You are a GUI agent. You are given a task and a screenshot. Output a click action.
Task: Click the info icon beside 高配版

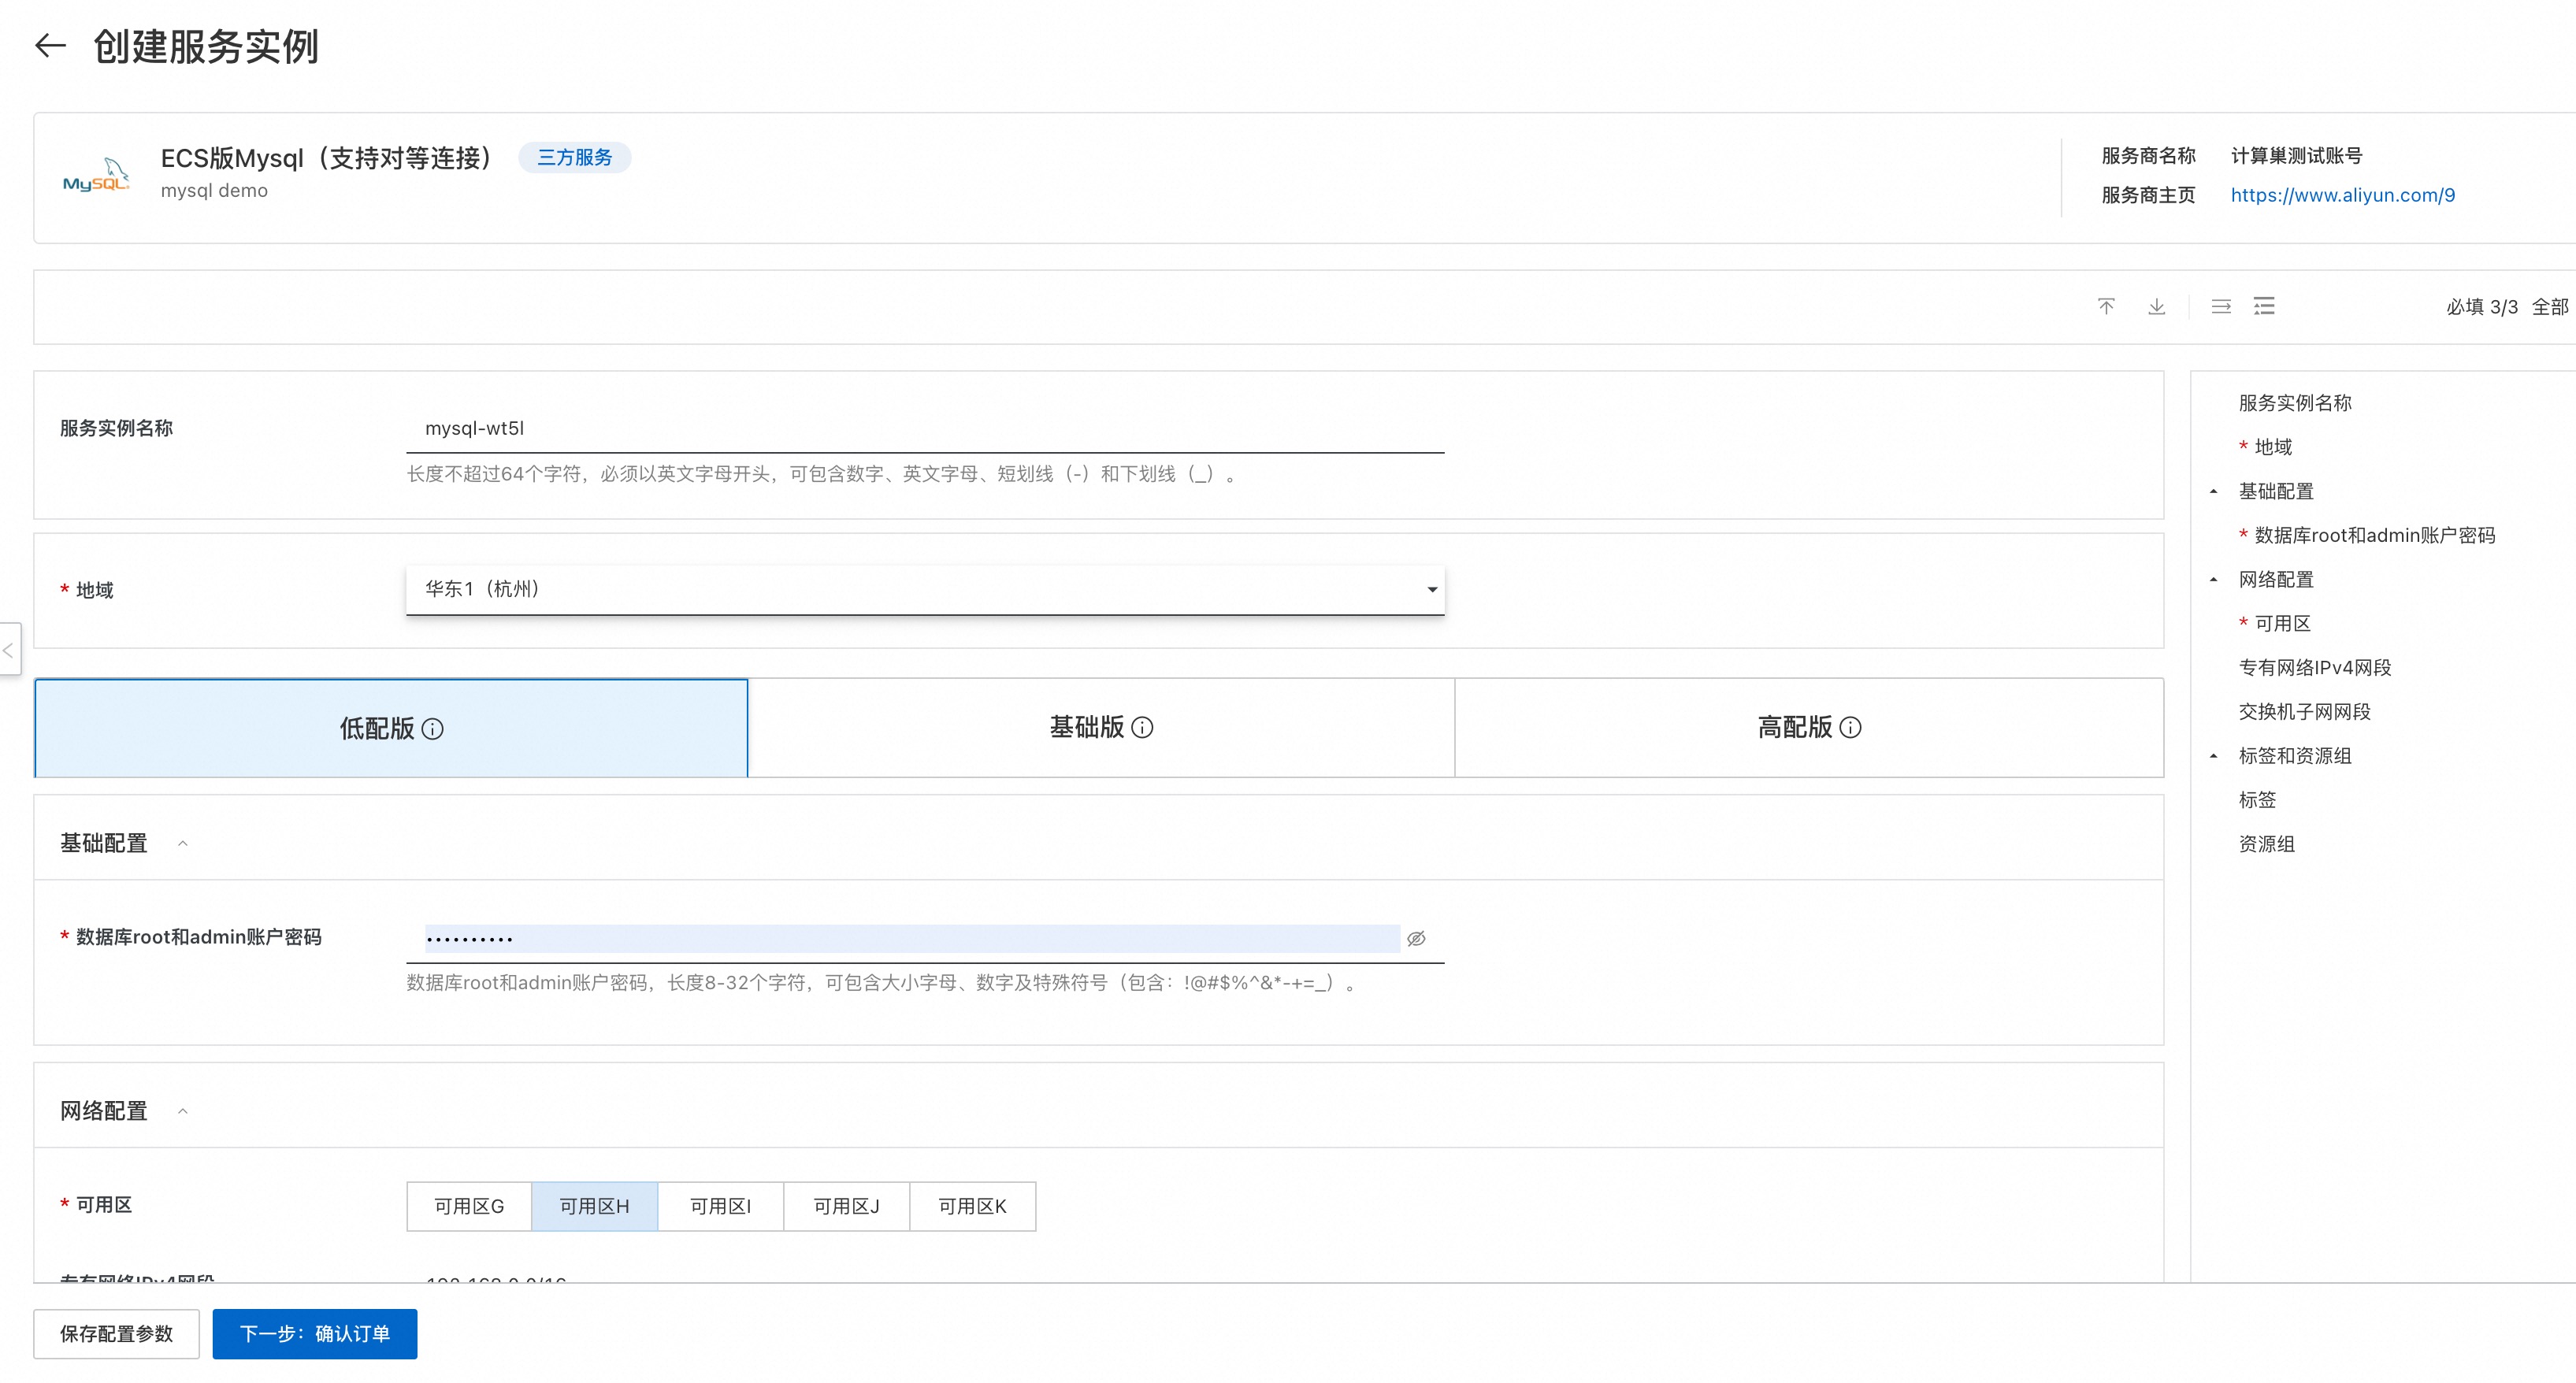[1854, 729]
